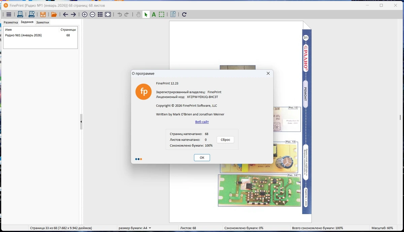Click the FinePrint 12.23 version text

(167, 83)
